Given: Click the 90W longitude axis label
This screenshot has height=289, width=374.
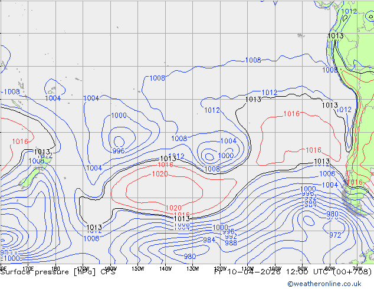Looking at the screenshot, I should pyautogui.click(x=303, y=269).
